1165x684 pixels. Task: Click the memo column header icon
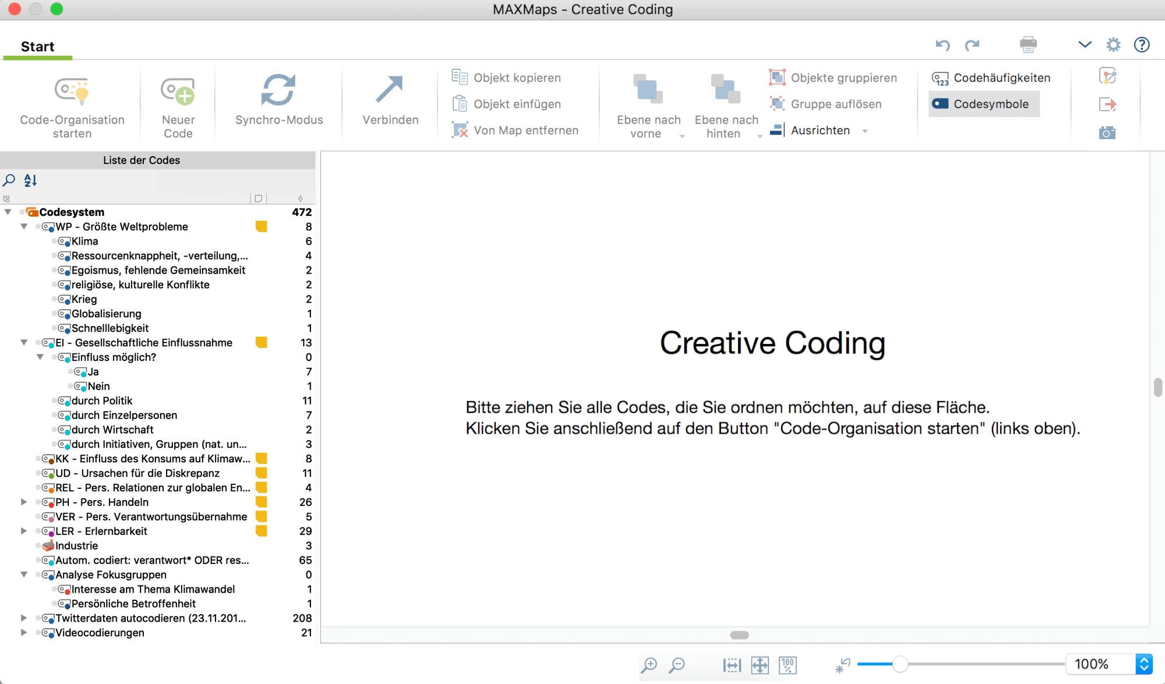click(x=259, y=199)
